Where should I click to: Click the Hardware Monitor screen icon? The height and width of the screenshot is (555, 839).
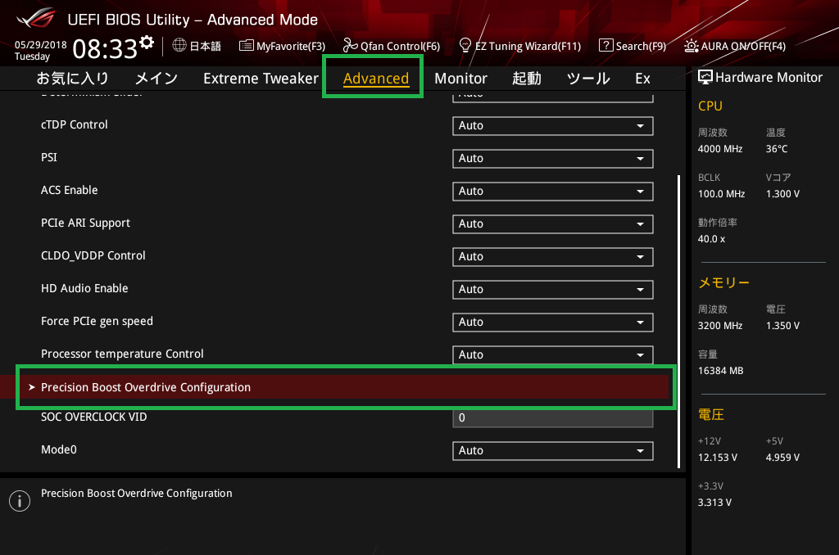click(705, 78)
